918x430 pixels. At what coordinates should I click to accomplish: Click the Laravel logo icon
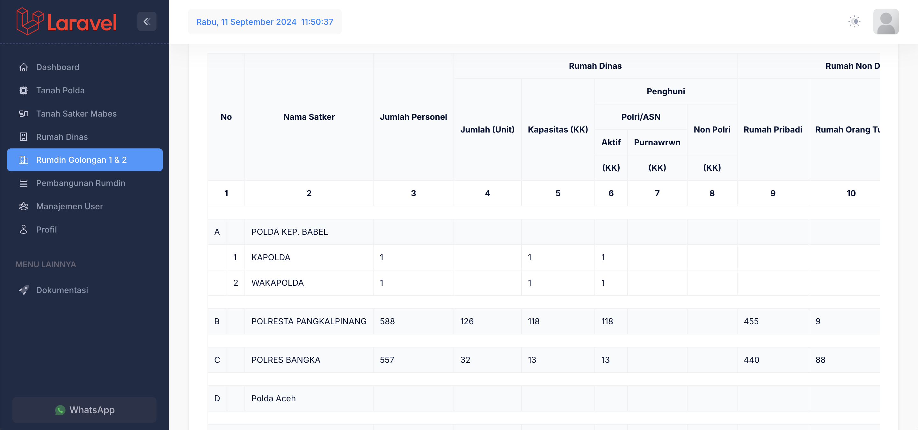coord(30,21)
